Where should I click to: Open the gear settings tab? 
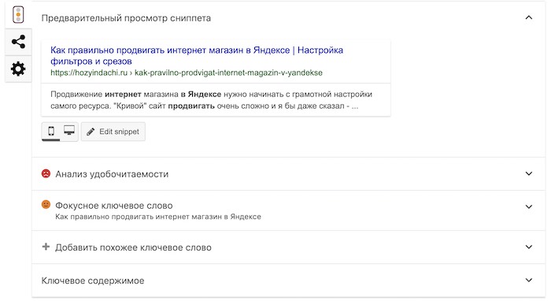[18, 69]
